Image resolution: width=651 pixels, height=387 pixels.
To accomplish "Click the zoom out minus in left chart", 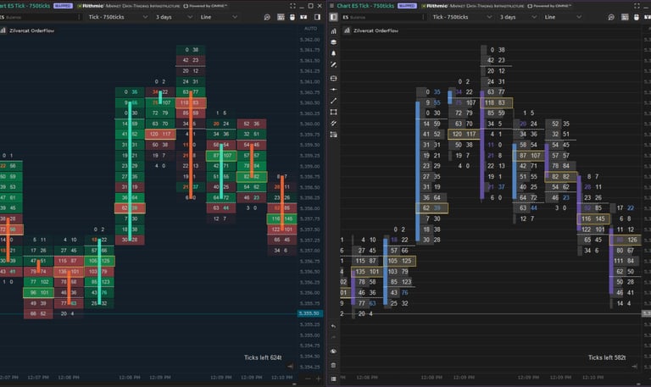I will point(308,379).
